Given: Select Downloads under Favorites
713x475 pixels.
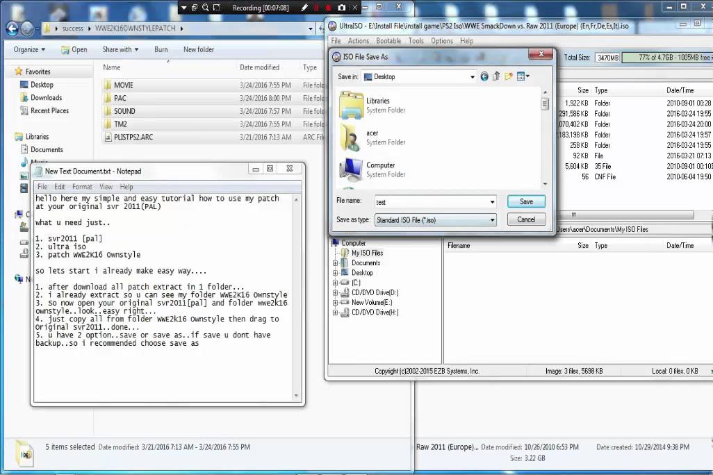Looking at the screenshot, I should click(x=46, y=98).
